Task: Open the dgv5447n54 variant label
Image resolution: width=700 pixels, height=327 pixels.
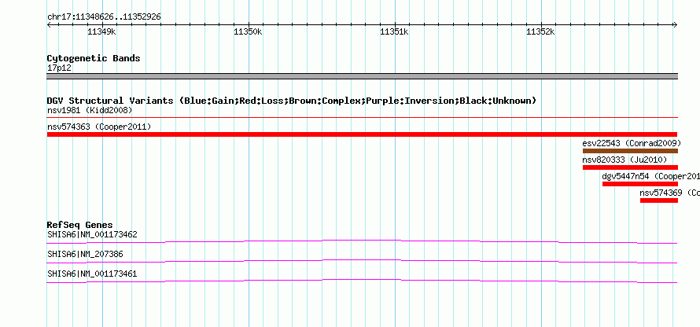Action: click(651, 176)
